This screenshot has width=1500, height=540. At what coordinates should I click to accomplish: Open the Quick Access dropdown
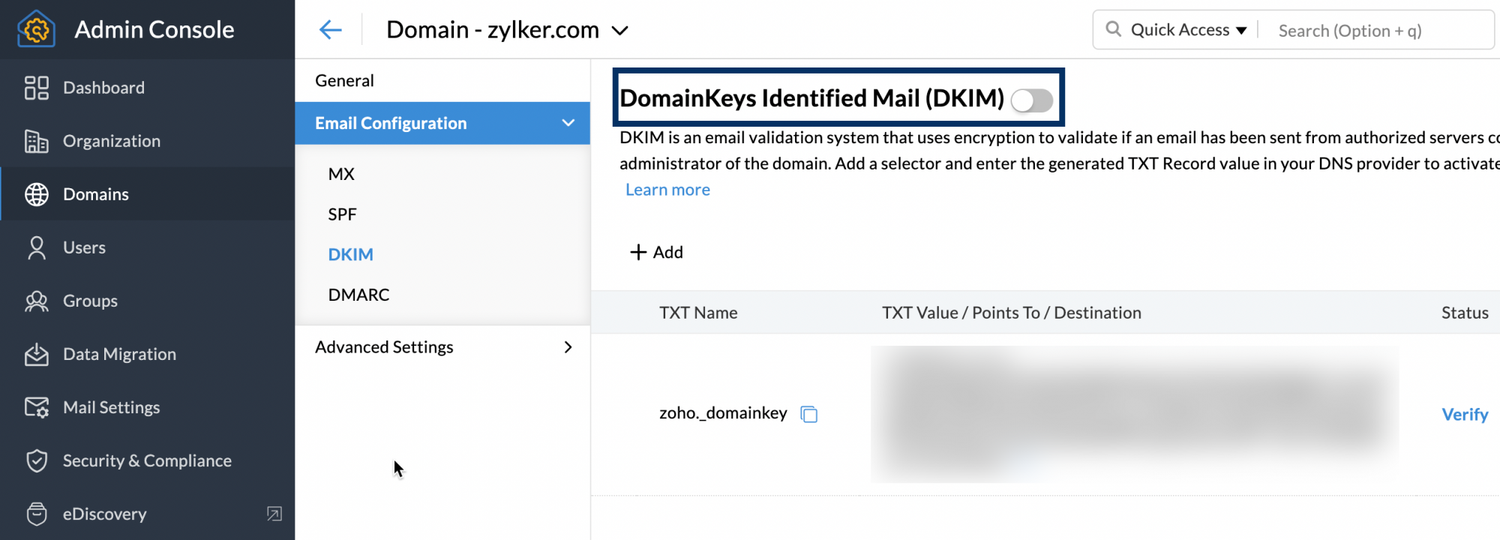point(1188,30)
